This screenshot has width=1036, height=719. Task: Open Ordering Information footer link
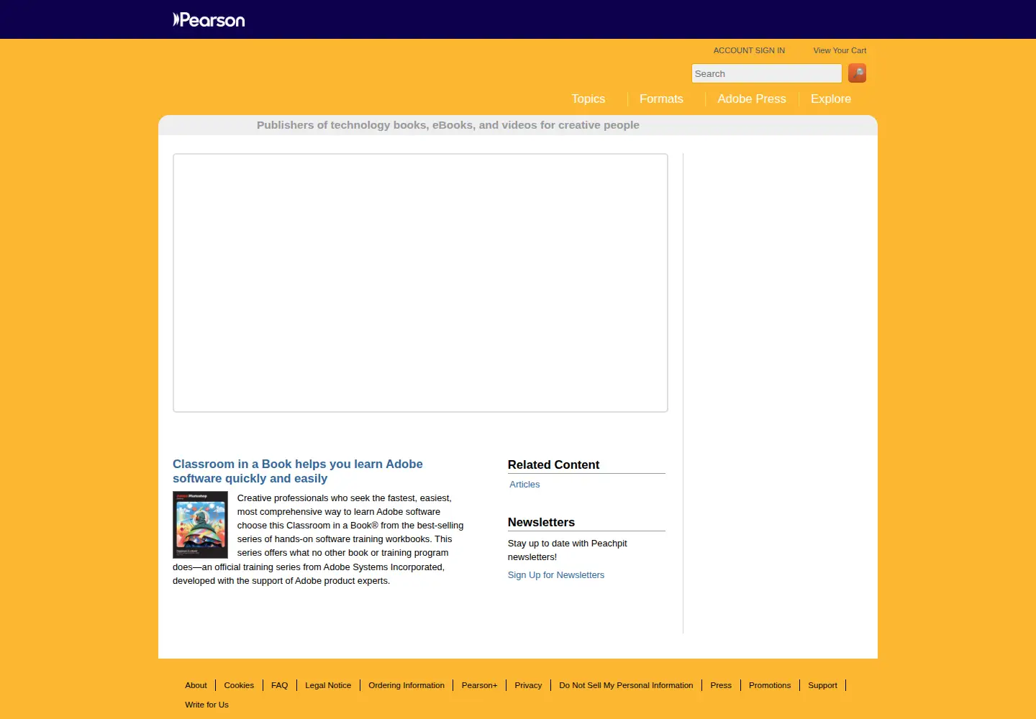pos(406,685)
